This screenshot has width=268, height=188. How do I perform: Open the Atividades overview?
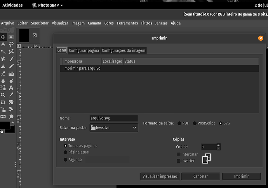click(12, 5)
